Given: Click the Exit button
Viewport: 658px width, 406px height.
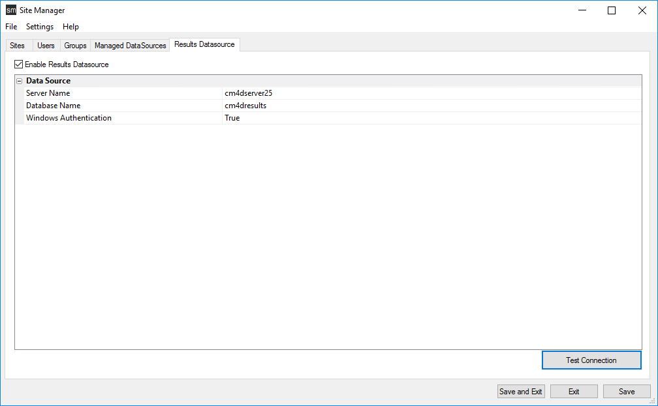Looking at the screenshot, I should pos(574,392).
